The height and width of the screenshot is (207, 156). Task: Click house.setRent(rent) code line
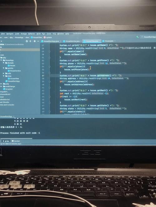point(76,100)
